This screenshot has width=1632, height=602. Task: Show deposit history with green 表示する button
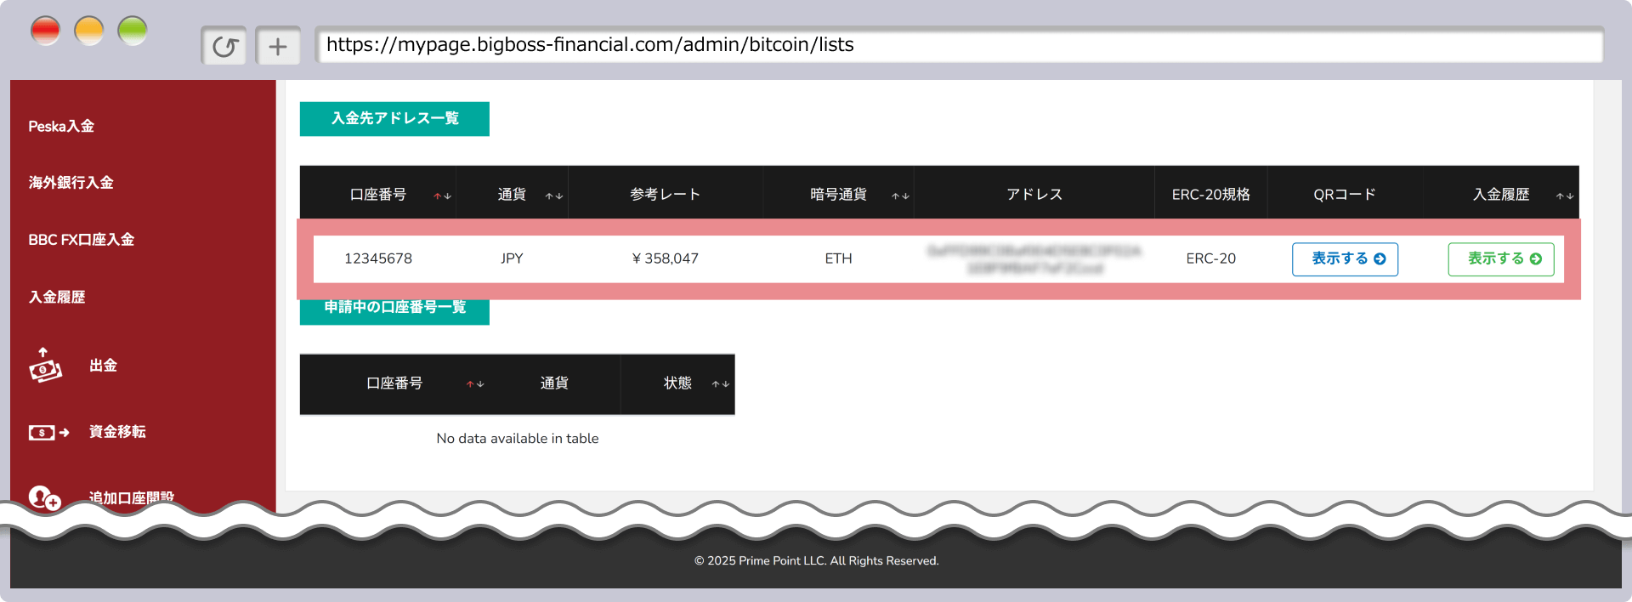[1500, 259]
